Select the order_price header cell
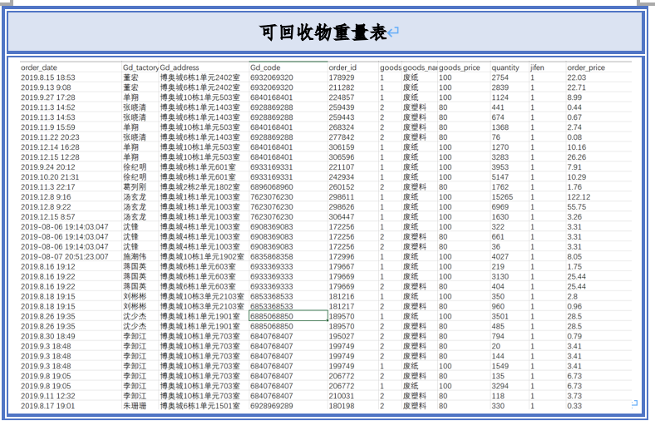This screenshot has width=655, height=426. [586, 67]
